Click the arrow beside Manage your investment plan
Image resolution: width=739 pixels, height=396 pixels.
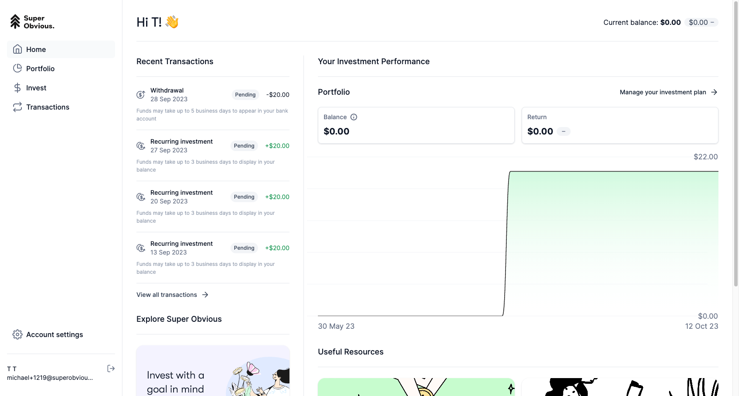[714, 92]
